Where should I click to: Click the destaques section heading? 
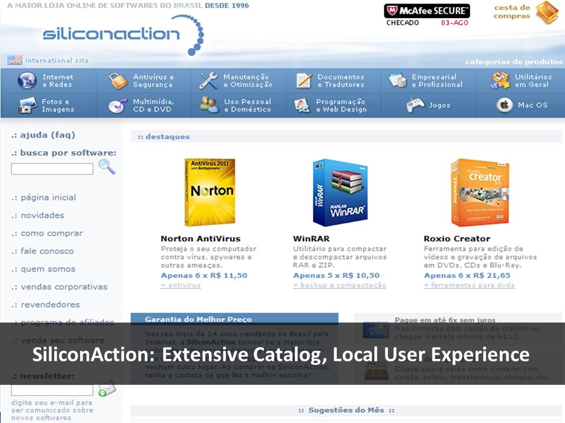tap(164, 137)
